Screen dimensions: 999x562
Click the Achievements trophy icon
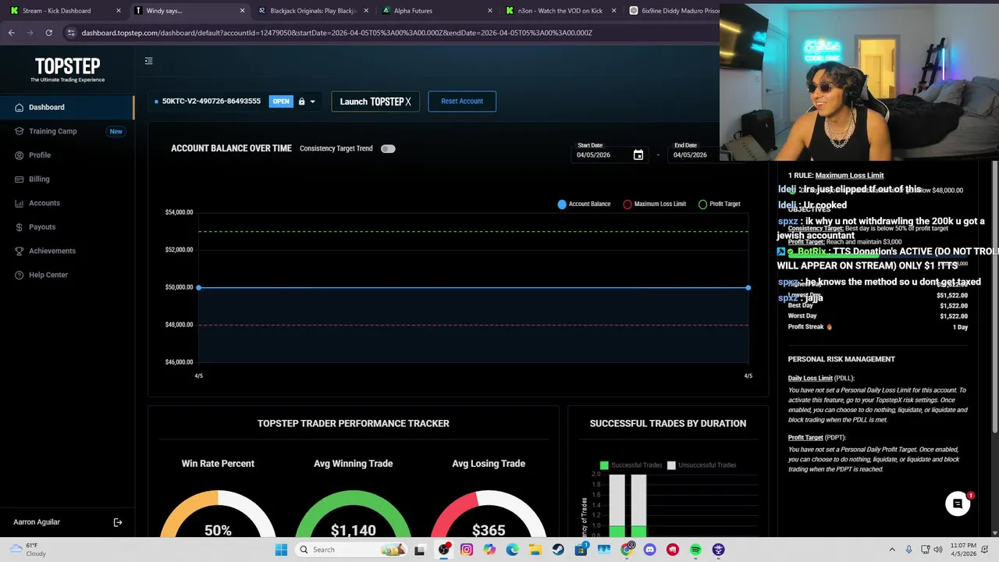point(19,251)
